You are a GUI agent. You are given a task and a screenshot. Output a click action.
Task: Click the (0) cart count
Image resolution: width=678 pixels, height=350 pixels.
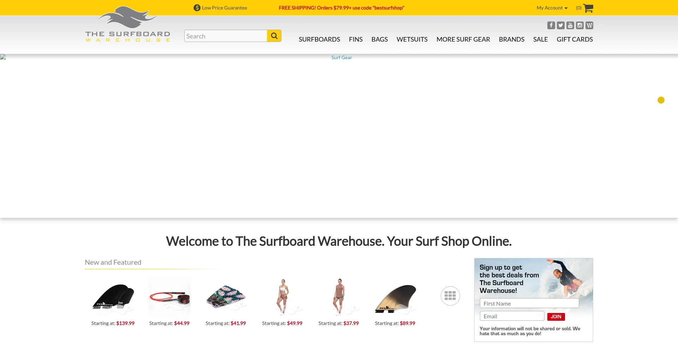click(x=578, y=8)
